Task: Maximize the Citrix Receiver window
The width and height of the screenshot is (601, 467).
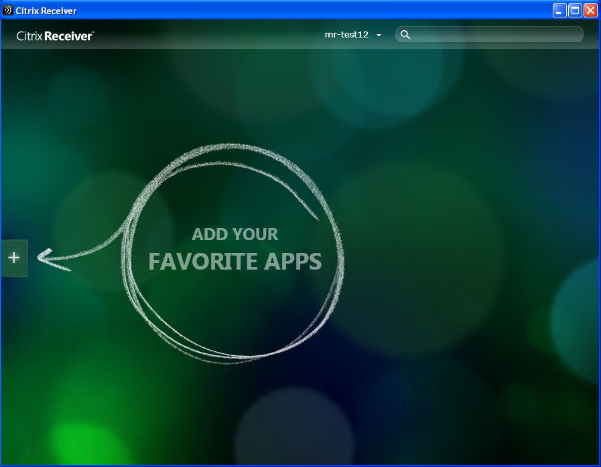Action: pyautogui.click(x=575, y=11)
